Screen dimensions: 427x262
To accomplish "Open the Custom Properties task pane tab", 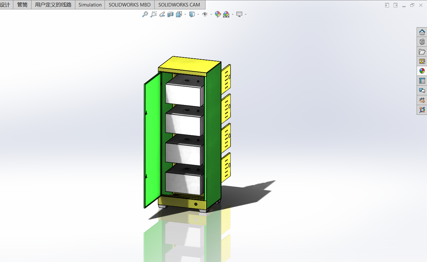I will point(422,81).
